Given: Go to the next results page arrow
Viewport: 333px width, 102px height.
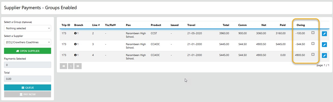Looking at the screenshot, I should tap(78, 66).
